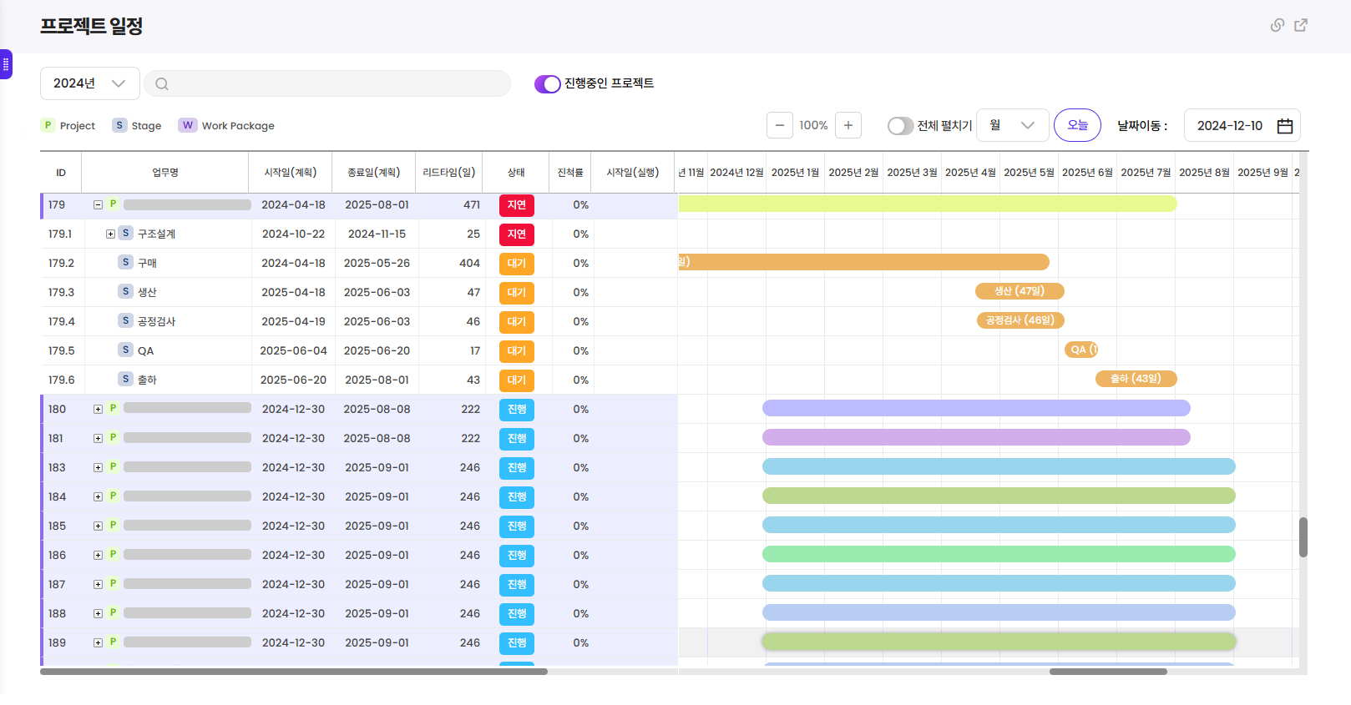This screenshot has height=705, width=1351.
Task: Click the 상태 column header
Action: (516, 173)
